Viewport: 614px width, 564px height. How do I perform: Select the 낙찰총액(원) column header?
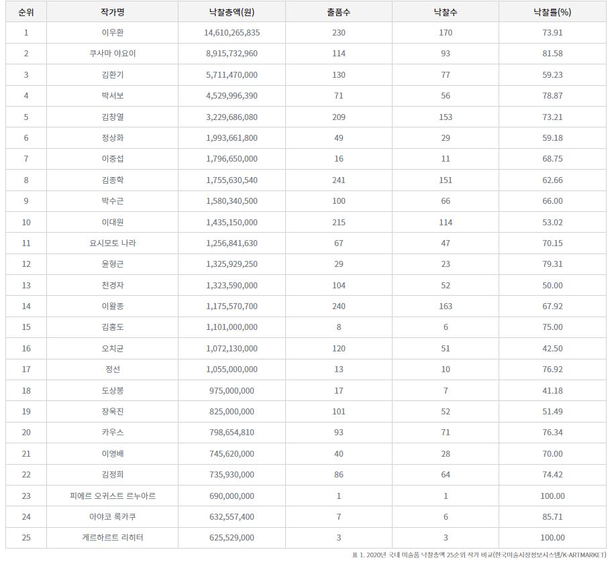click(231, 11)
